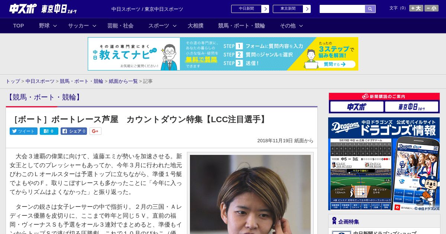Image resolution: width=446 pixels, height=234 pixels.
Task: Share article with Twitter ツイート button
Action: click(23, 131)
